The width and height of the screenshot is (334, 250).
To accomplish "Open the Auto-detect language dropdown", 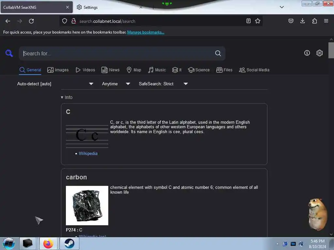I will pos(55,84).
